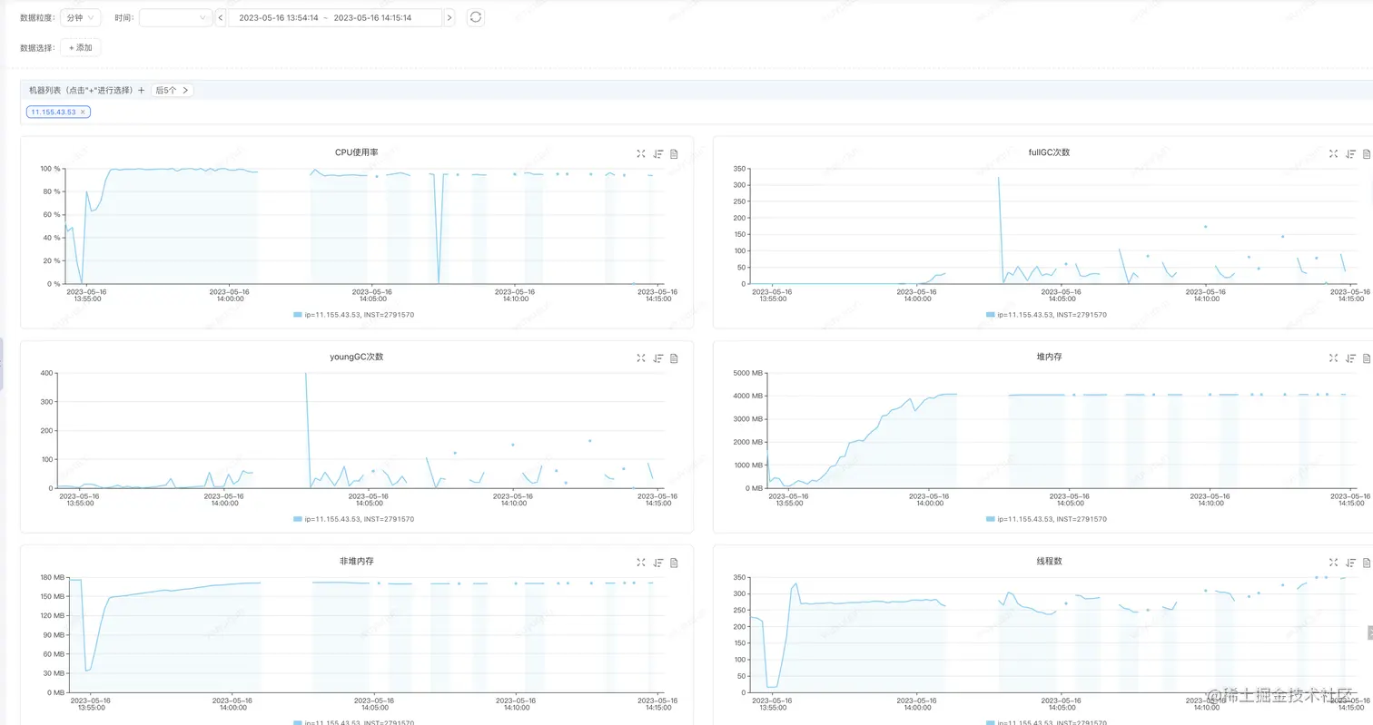The image size is (1373, 725).
Task: Expand fullGC次数 chart to fullscreen
Action: [1334, 154]
